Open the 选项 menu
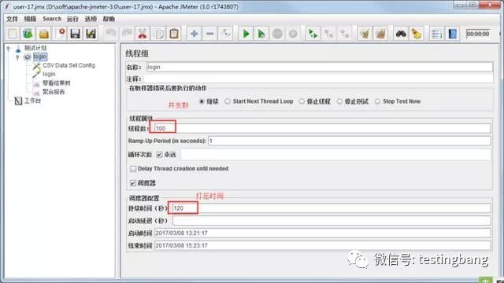This screenshot has width=504, height=283. tap(91, 19)
